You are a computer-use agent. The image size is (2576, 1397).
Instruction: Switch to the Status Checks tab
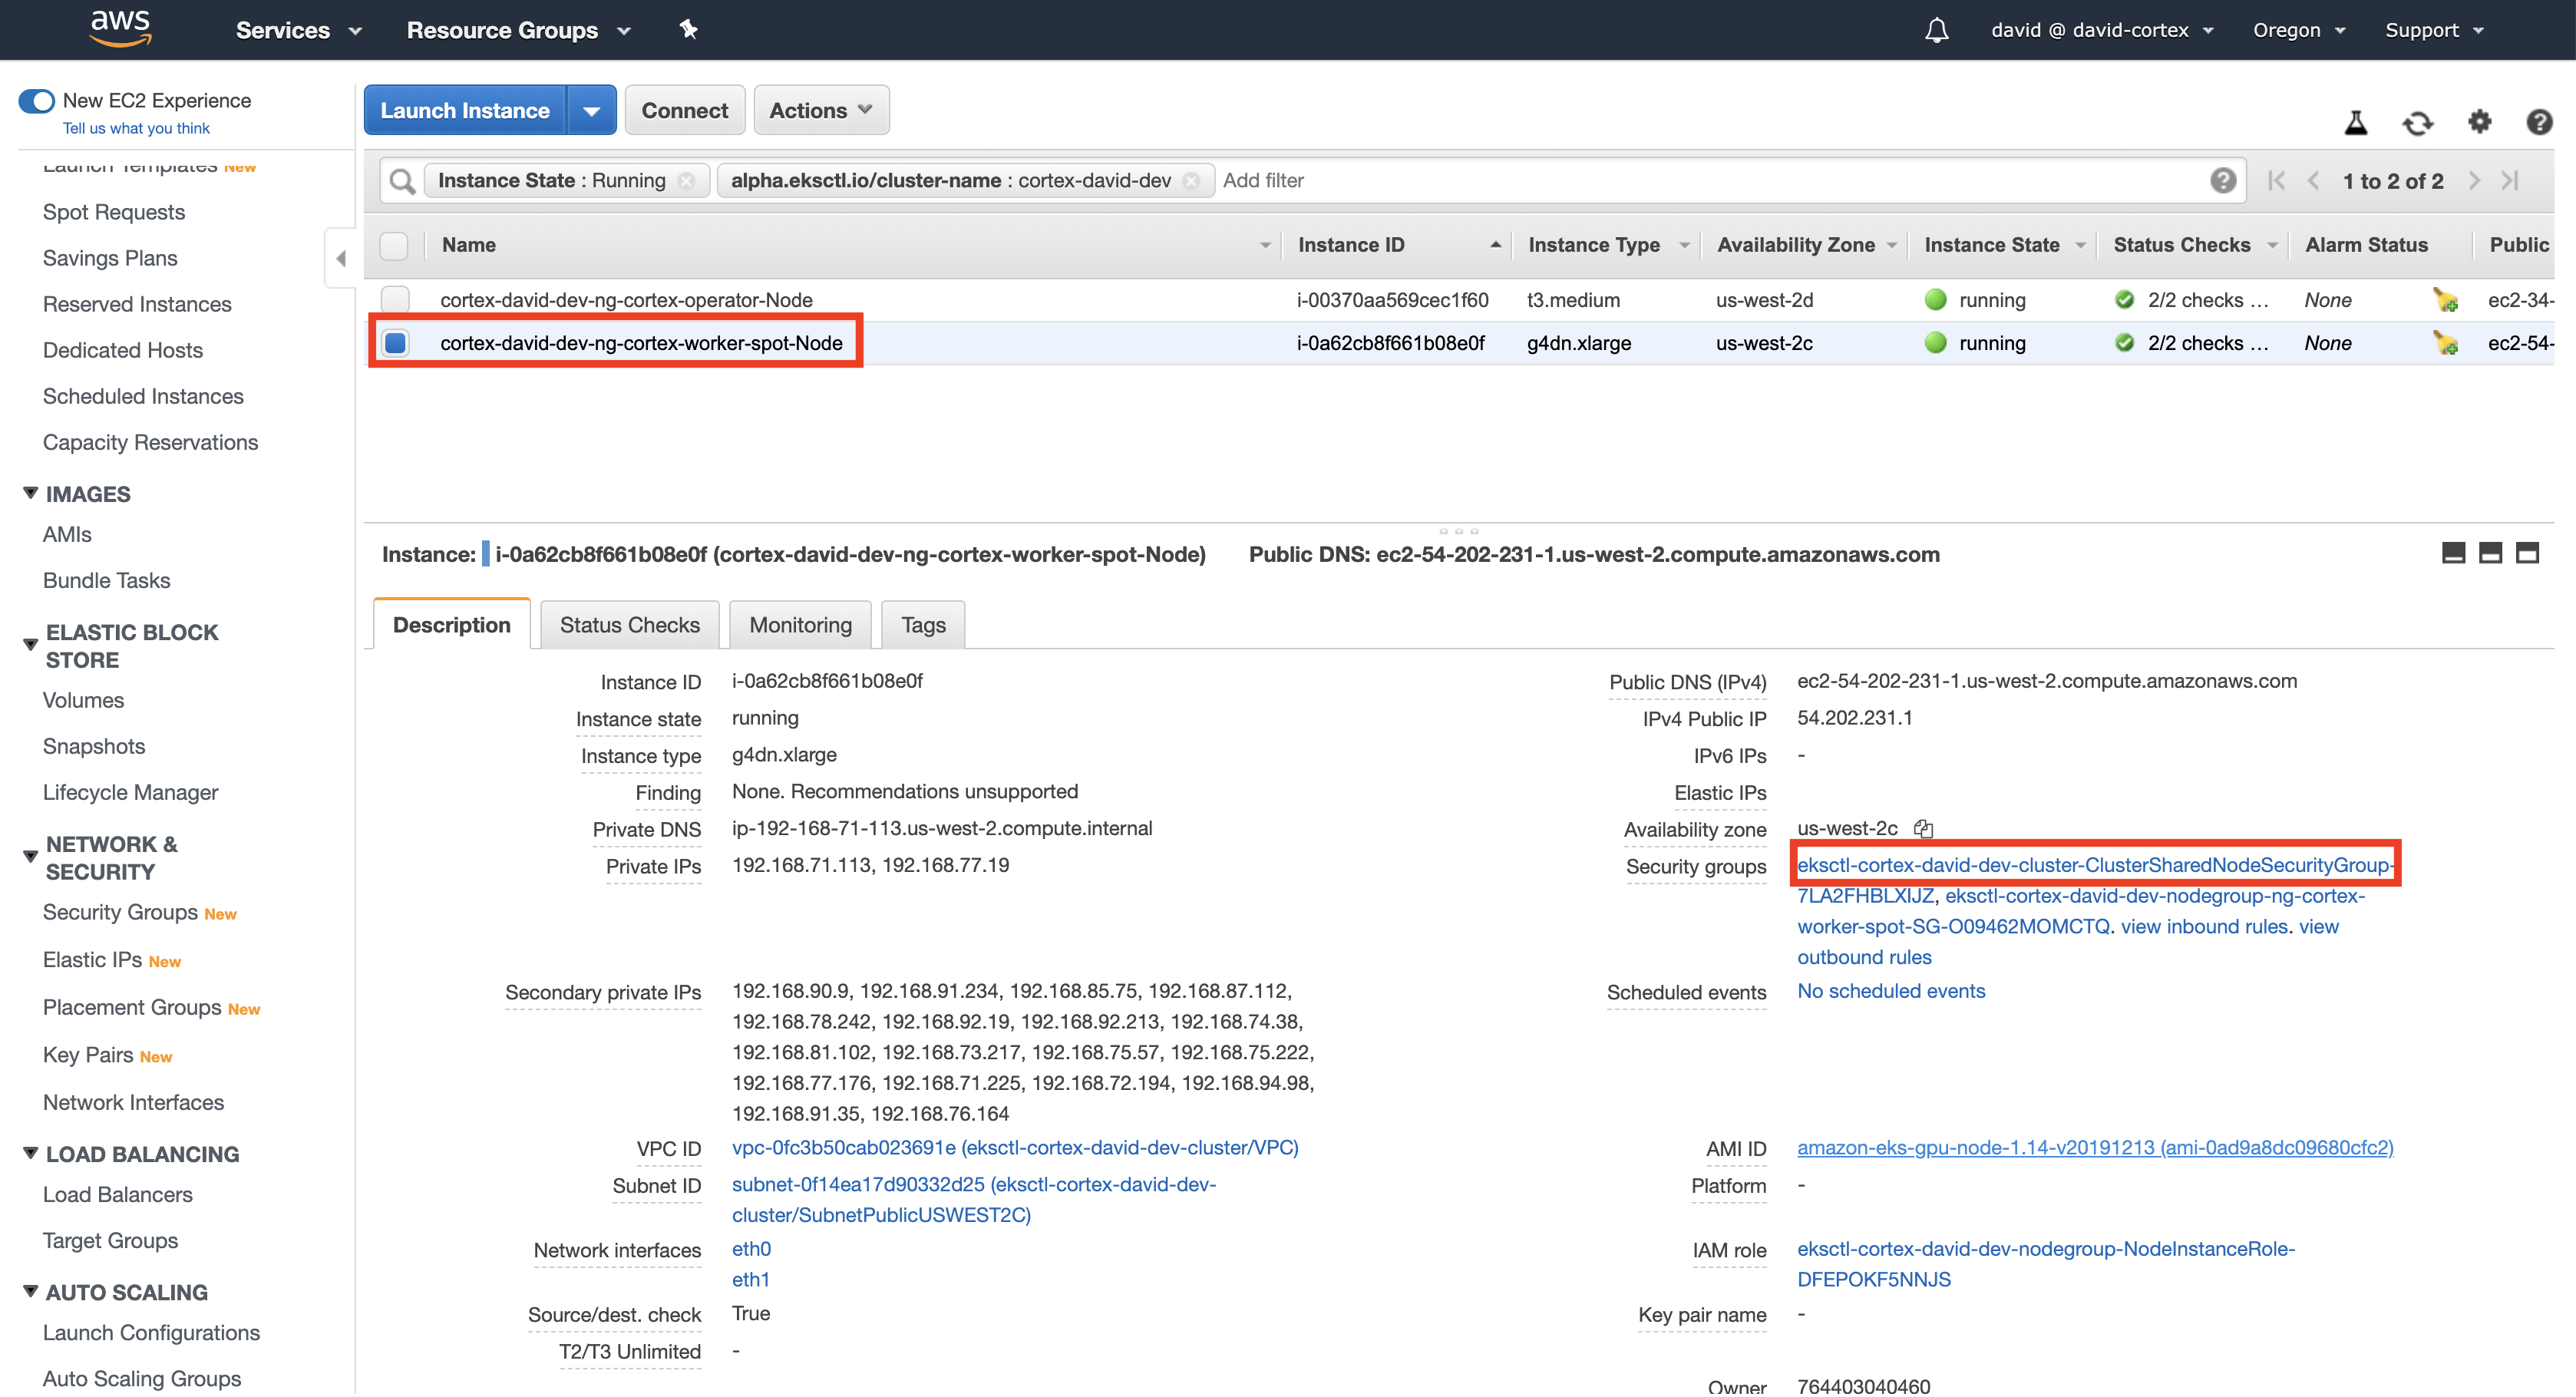pos(629,625)
